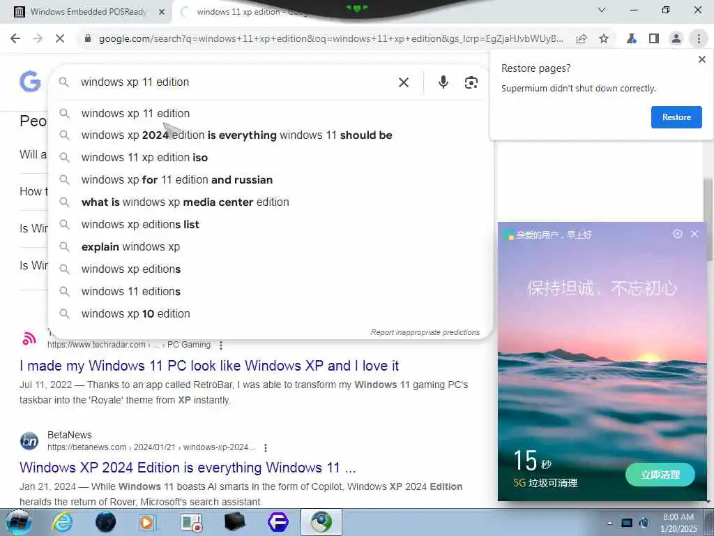Click the green 立即清理 button
This screenshot has height=536, width=714.
[660, 475]
